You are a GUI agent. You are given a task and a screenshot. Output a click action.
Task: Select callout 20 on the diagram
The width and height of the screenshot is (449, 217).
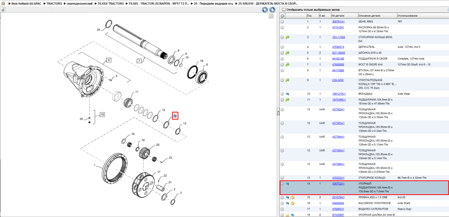pyautogui.click(x=158, y=145)
